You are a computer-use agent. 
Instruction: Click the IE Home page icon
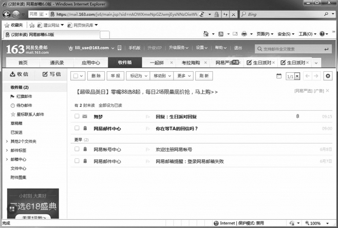coord(206,34)
